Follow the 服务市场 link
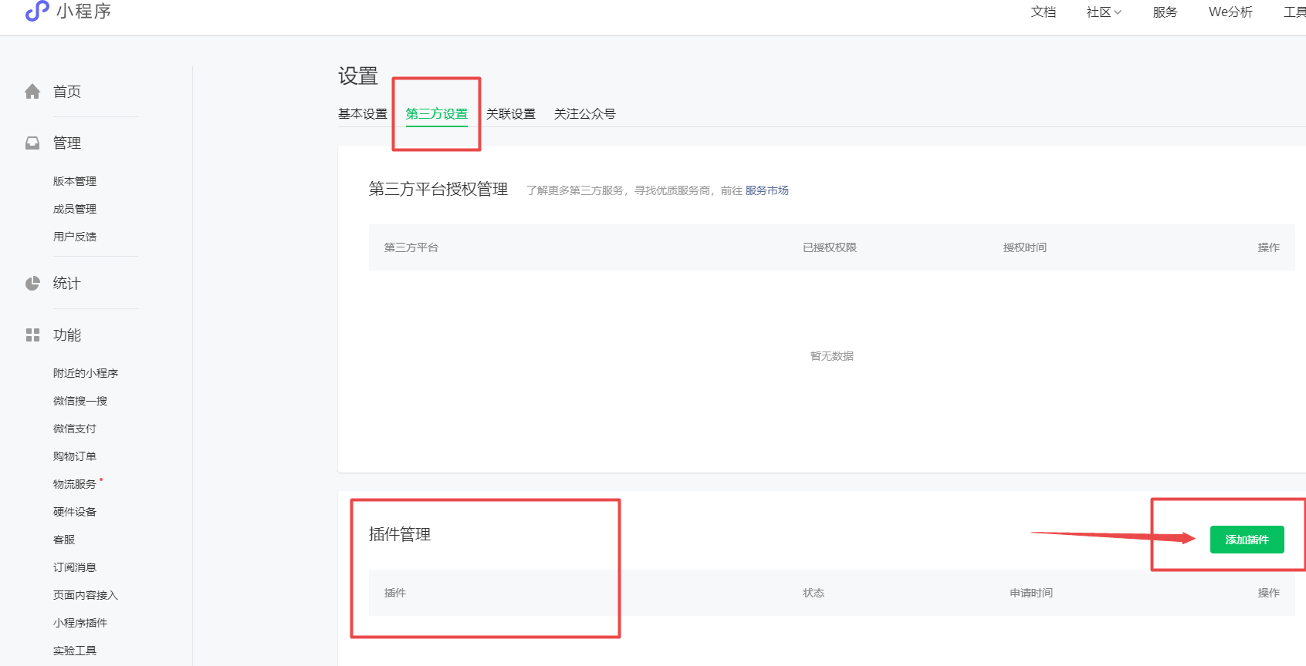This screenshot has width=1306, height=666. pos(766,190)
